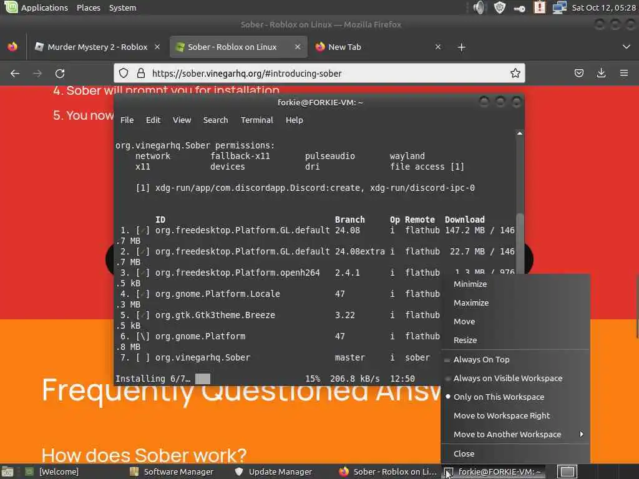Open the terminal View menu
Screen dimensions: 639x479
[182, 120]
